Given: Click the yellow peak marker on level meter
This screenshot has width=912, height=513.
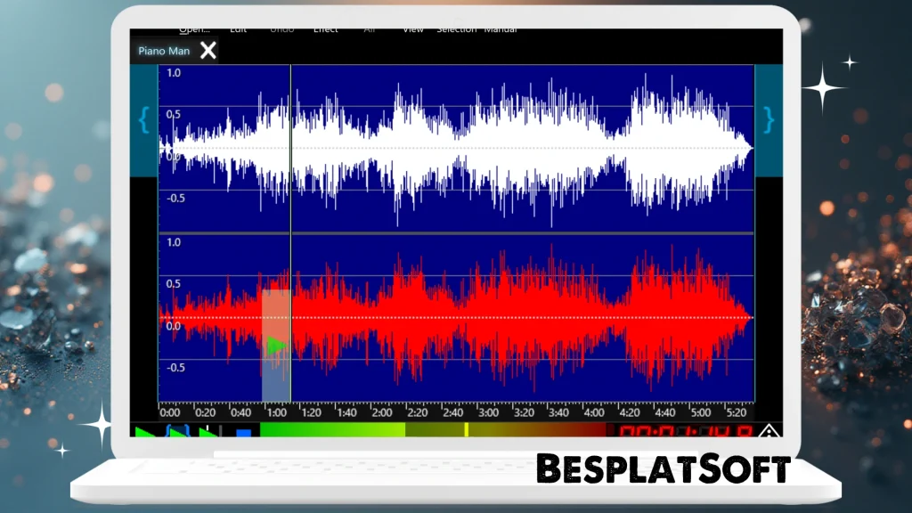Looking at the screenshot, I should pos(466,430).
